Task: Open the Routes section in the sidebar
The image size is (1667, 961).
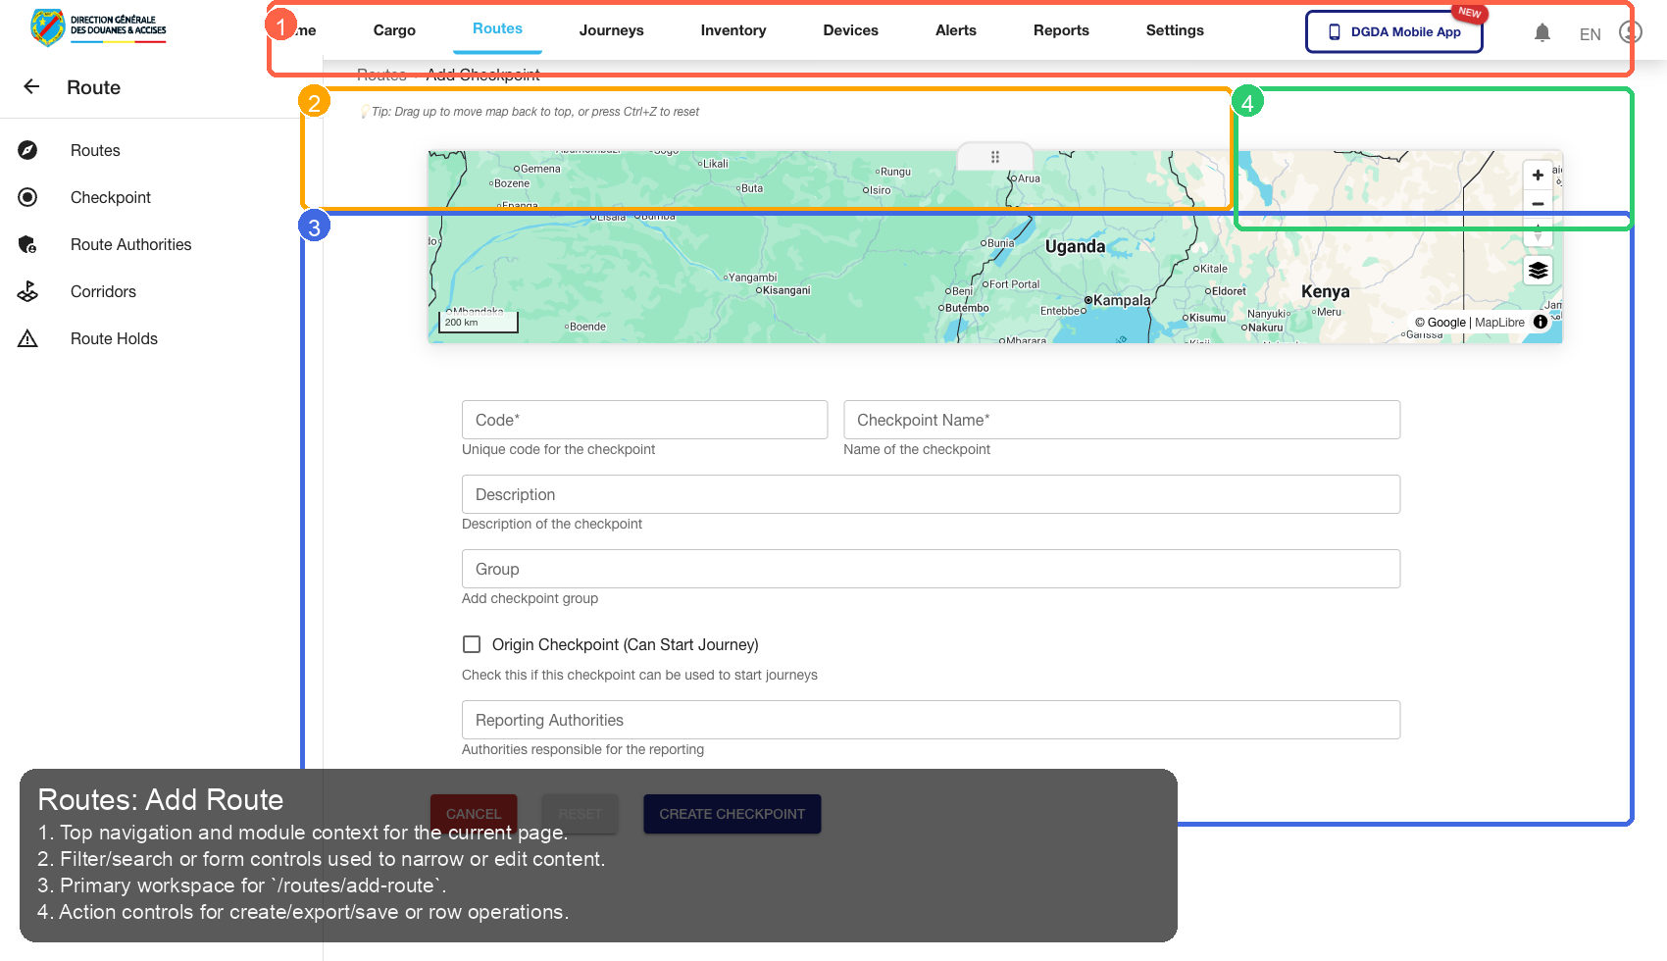Action: pos(95,150)
